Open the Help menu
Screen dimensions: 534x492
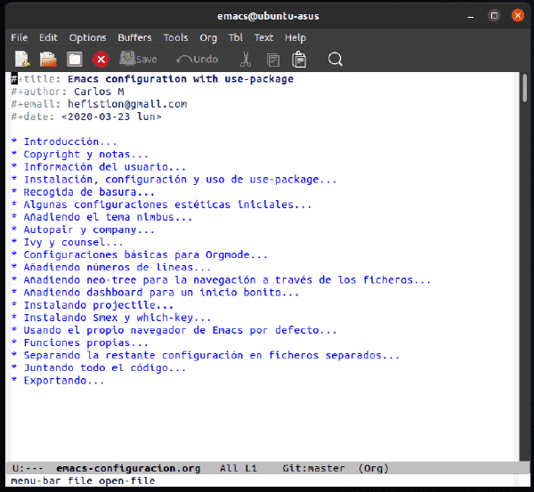295,37
